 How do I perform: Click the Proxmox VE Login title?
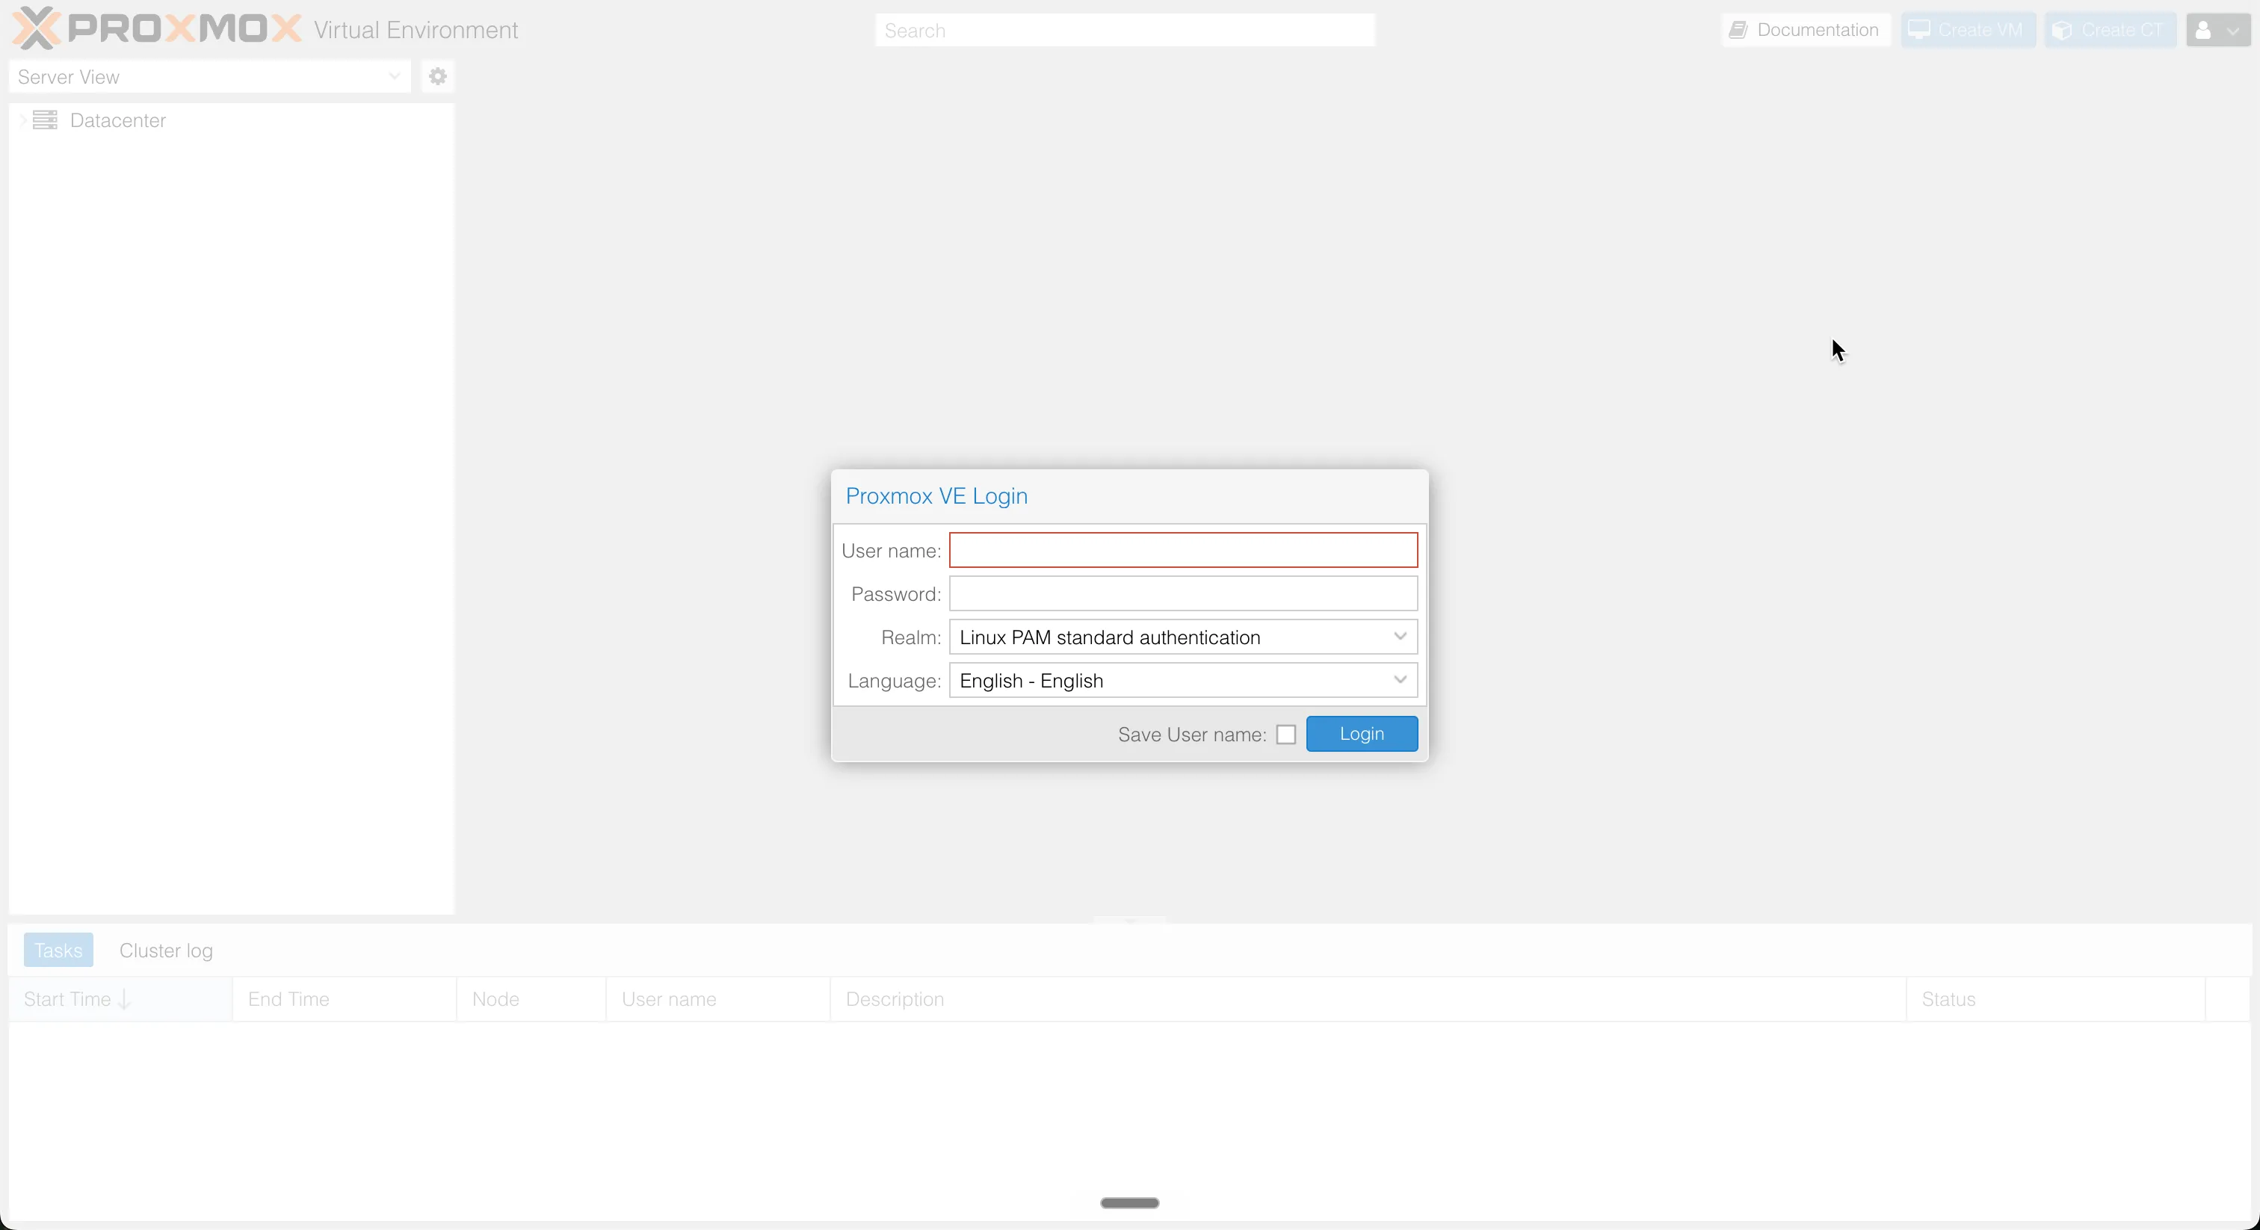tap(936, 495)
